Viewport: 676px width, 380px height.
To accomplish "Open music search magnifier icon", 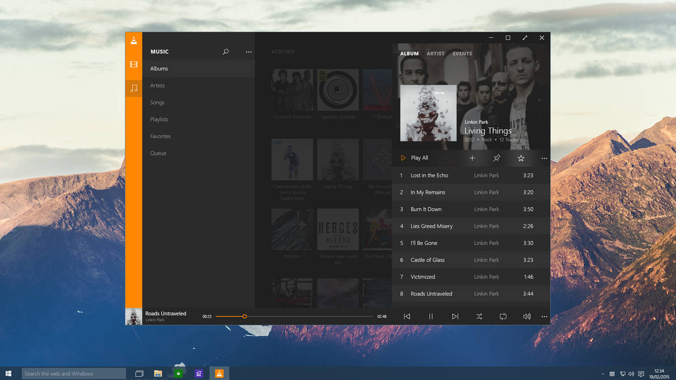I will 226,52.
